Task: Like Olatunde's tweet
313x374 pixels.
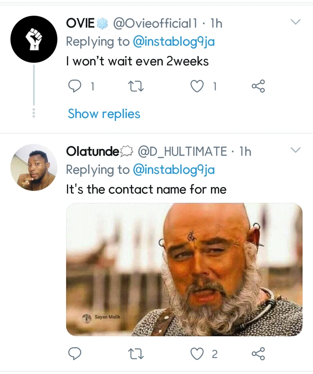Action: pyautogui.click(x=197, y=354)
